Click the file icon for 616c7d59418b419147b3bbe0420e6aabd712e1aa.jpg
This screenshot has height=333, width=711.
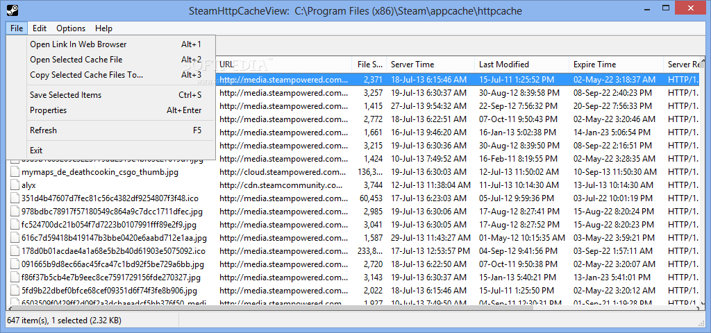coord(15,238)
